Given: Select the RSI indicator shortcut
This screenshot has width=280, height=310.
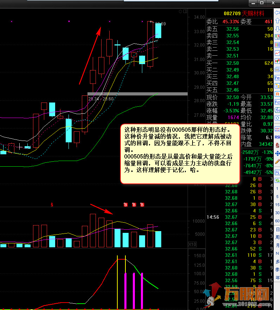Looking at the screenshot, I should pos(277,137).
